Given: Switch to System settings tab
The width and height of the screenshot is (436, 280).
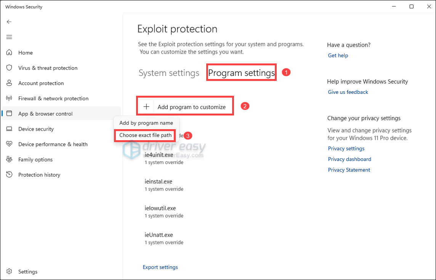Looking at the screenshot, I should pyautogui.click(x=169, y=73).
